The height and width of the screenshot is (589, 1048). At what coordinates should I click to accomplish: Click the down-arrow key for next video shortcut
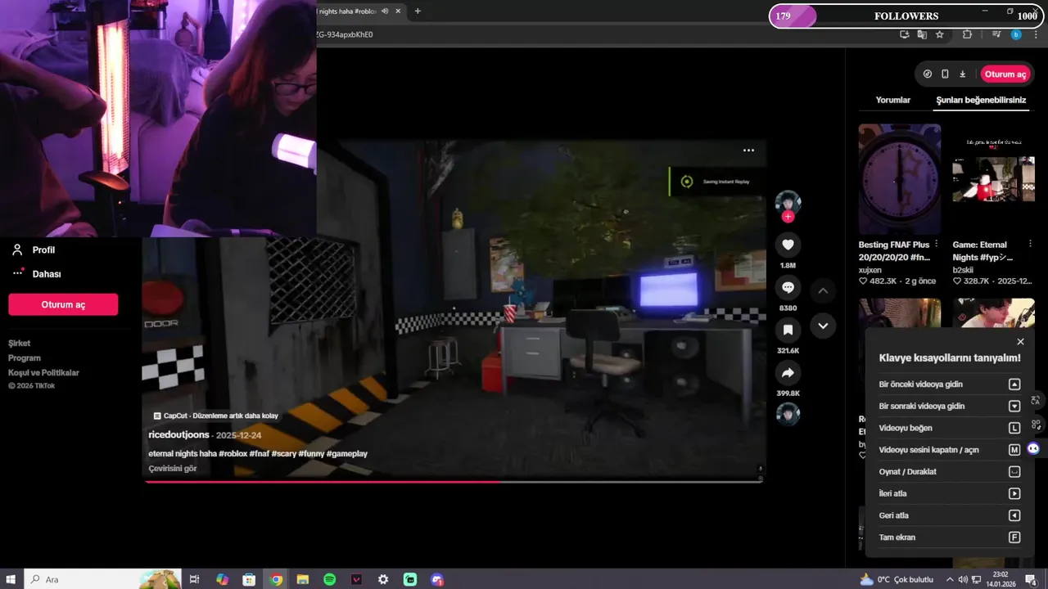pyautogui.click(x=1014, y=406)
